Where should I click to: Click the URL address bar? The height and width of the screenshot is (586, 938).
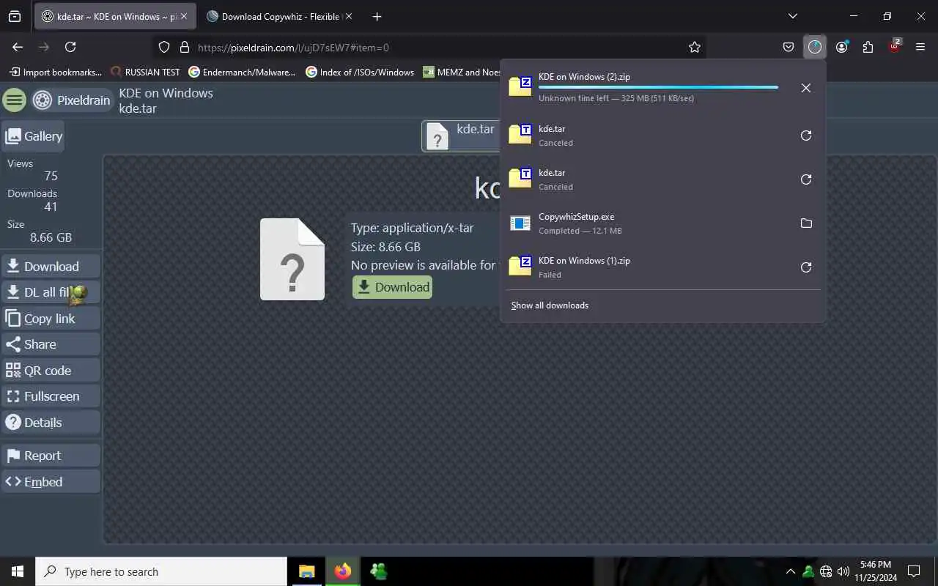coord(429,47)
